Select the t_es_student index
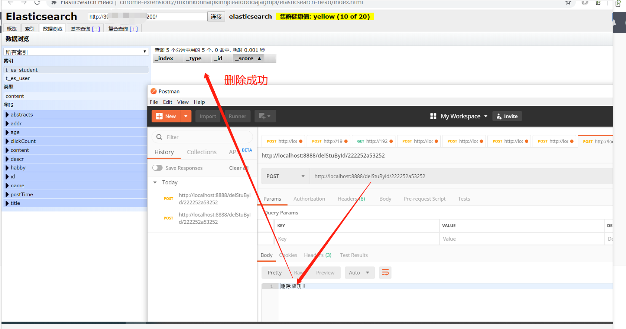Image resolution: width=626 pixels, height=329 pixels. pyautogui.click(x=76, y=70)
